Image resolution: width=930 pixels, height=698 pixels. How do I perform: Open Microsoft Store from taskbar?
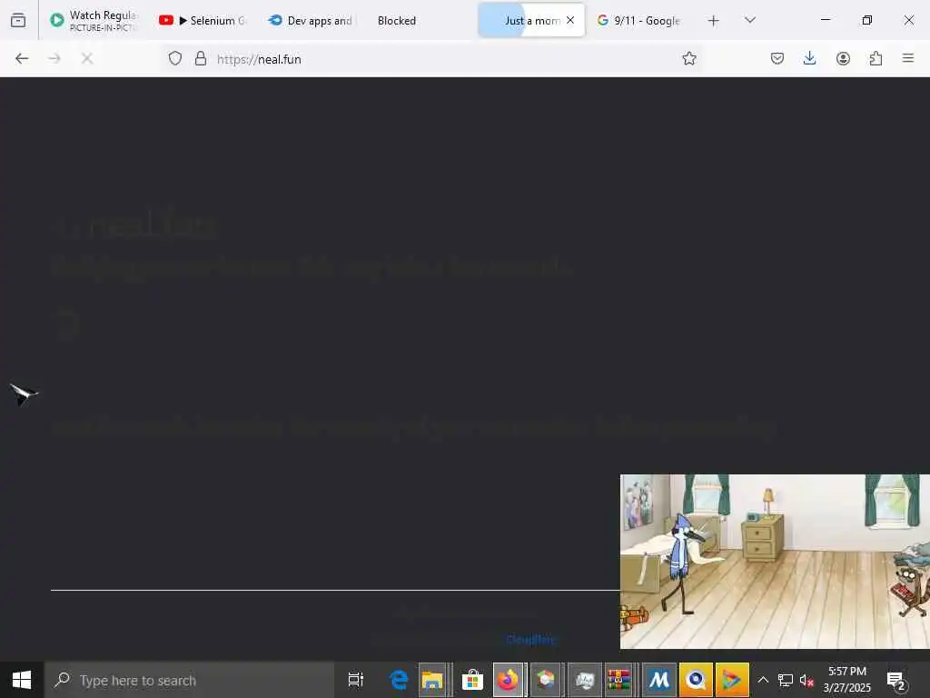472,680
